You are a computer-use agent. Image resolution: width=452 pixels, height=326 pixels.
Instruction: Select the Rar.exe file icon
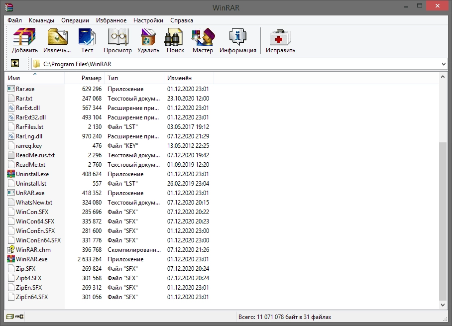tap(11, 89)
